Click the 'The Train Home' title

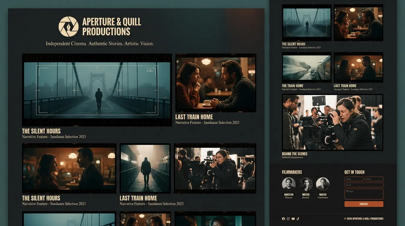coord(292,86)
